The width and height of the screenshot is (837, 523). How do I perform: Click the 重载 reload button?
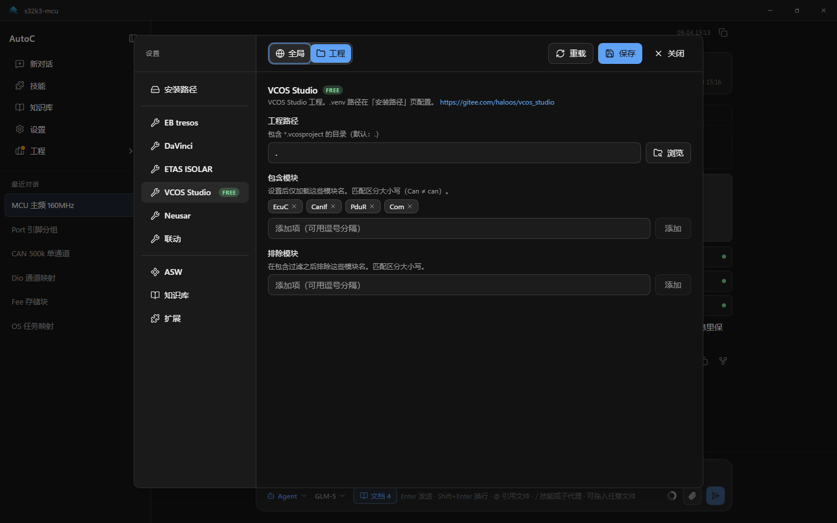point(571,53)
